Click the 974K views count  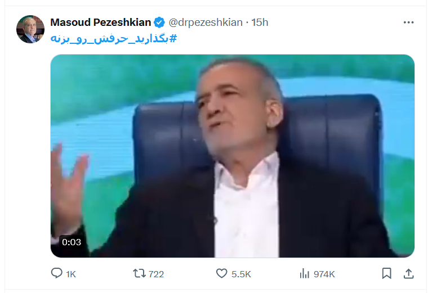(324, 274)
